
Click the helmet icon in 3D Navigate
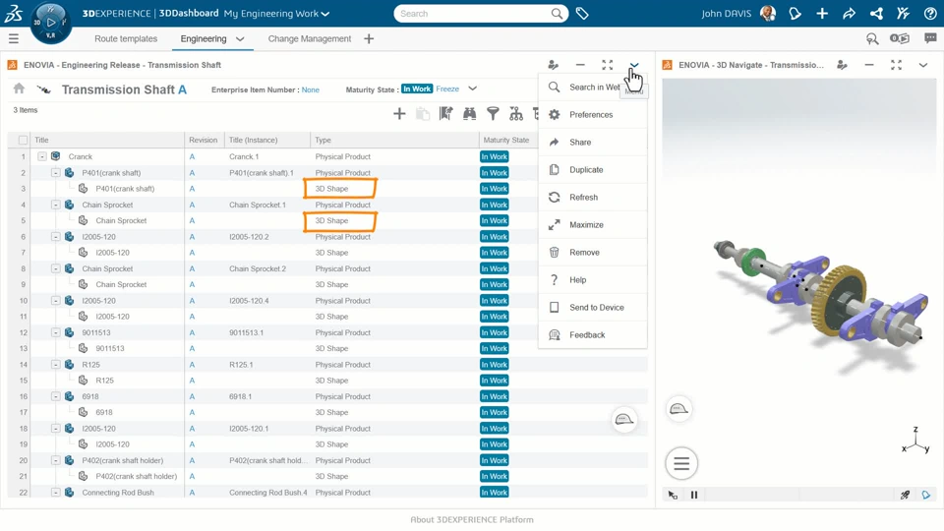click(679, 409)
